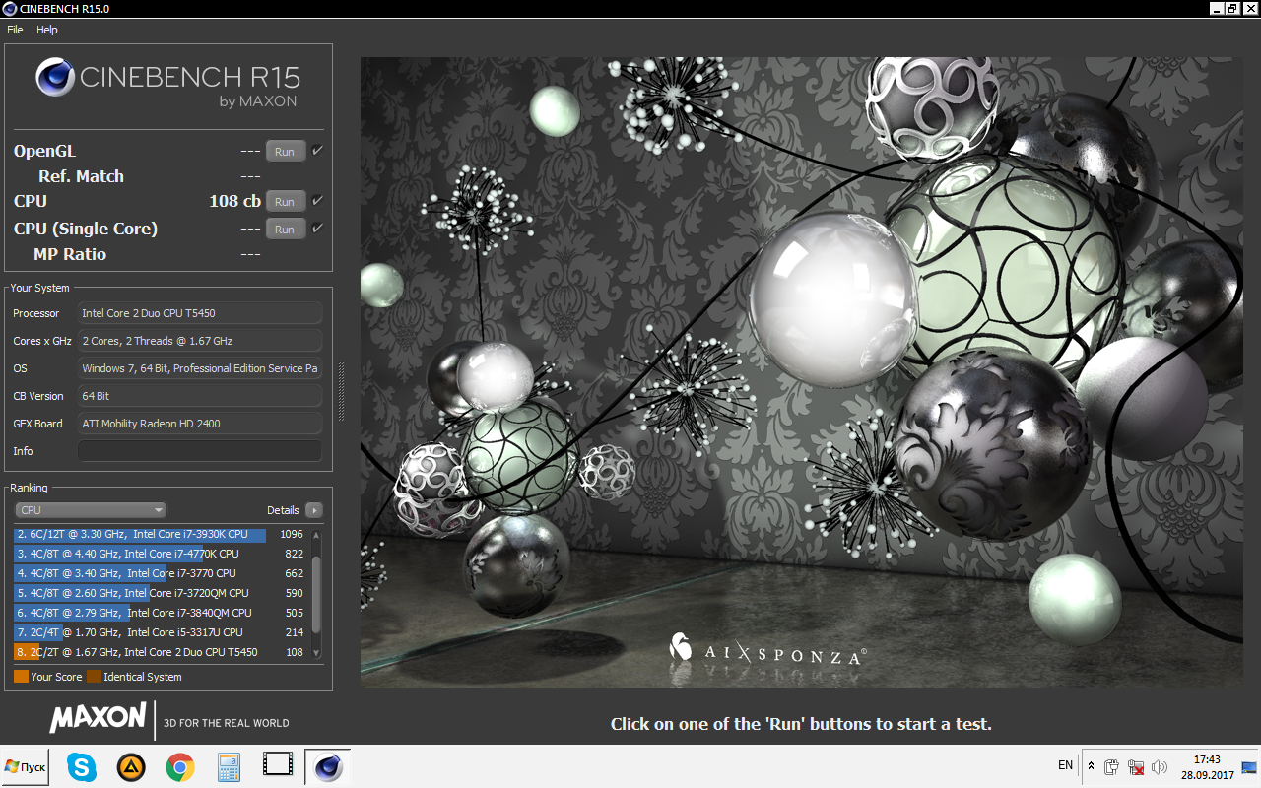Click the Processor field Intel Core 2 Duo

pyautogui.click(x=200, y=313)
